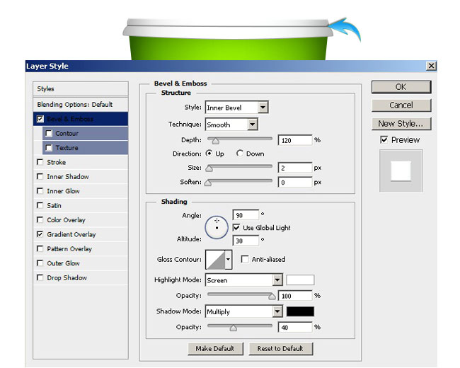Enable the Inner Shadow checkbox
Image resolution: width=460 pixels, height=368 pixels.
pos(40,176)
